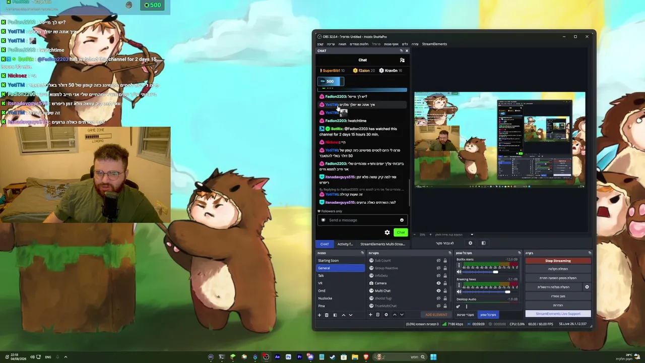Adjust Breaking News volume slider
Viewport: 645px width, 363px height.
490,292
